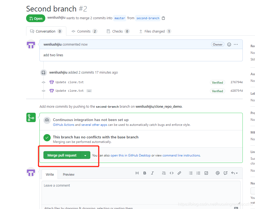The width and height of the screenshot is (255, 209).
Task: Insert a code snippet in comment
Action: point(172,173)
